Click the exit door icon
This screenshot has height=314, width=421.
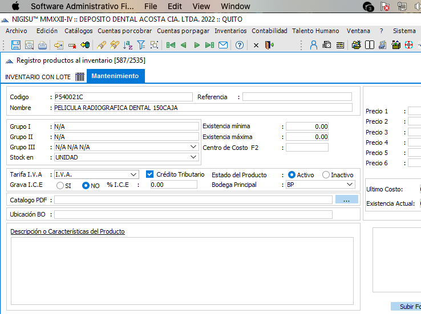(270, 45)
